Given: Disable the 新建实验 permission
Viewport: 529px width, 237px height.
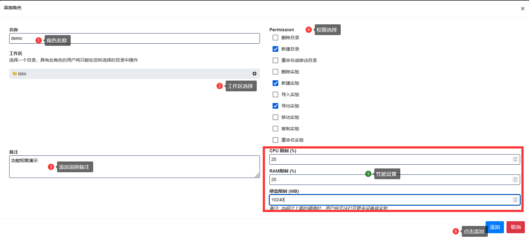Looking at the screenshot, I should (275, 83).
